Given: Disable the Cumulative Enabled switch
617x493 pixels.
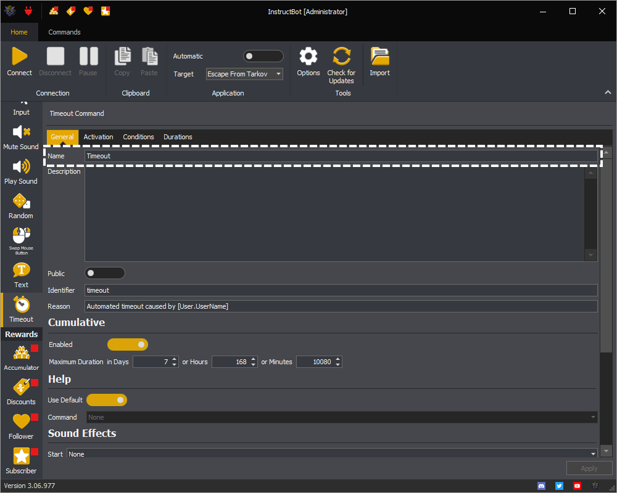Looking at the screenshot, I should (x=128, y=344).
